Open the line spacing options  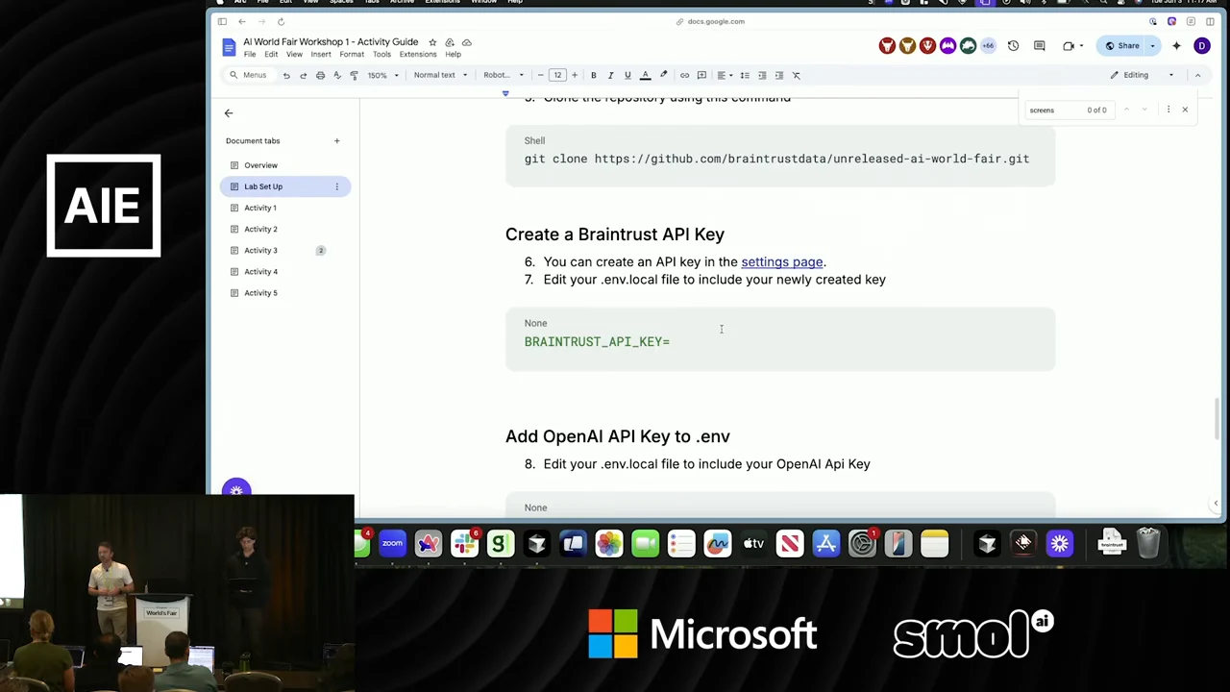coord(745,75)
